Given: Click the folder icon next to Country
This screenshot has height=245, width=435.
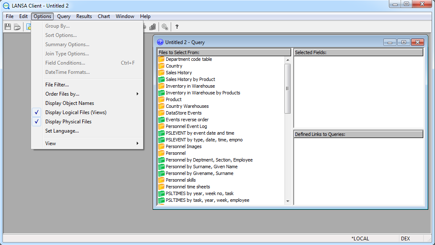Looking at the screenshot, I should pyautogui.click(x=161, y=66).
